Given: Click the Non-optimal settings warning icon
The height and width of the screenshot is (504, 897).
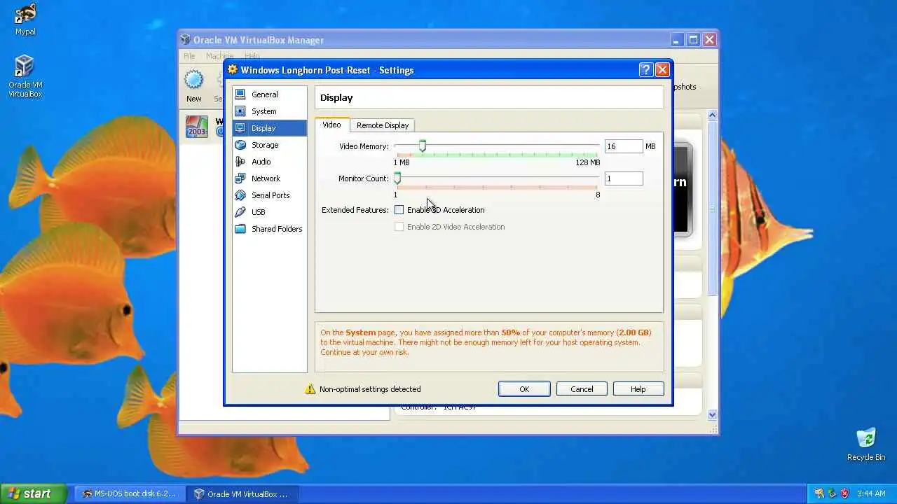Looking at the screenshot, I should pos(310,389).
